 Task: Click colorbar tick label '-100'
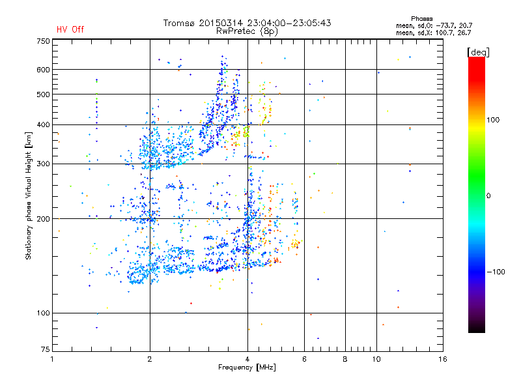pos(496,272)
